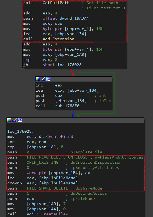Screen dimensions: 153x217
Task: Click loc_176028 target in the jb instruction
Action: [x=69, y=65]
